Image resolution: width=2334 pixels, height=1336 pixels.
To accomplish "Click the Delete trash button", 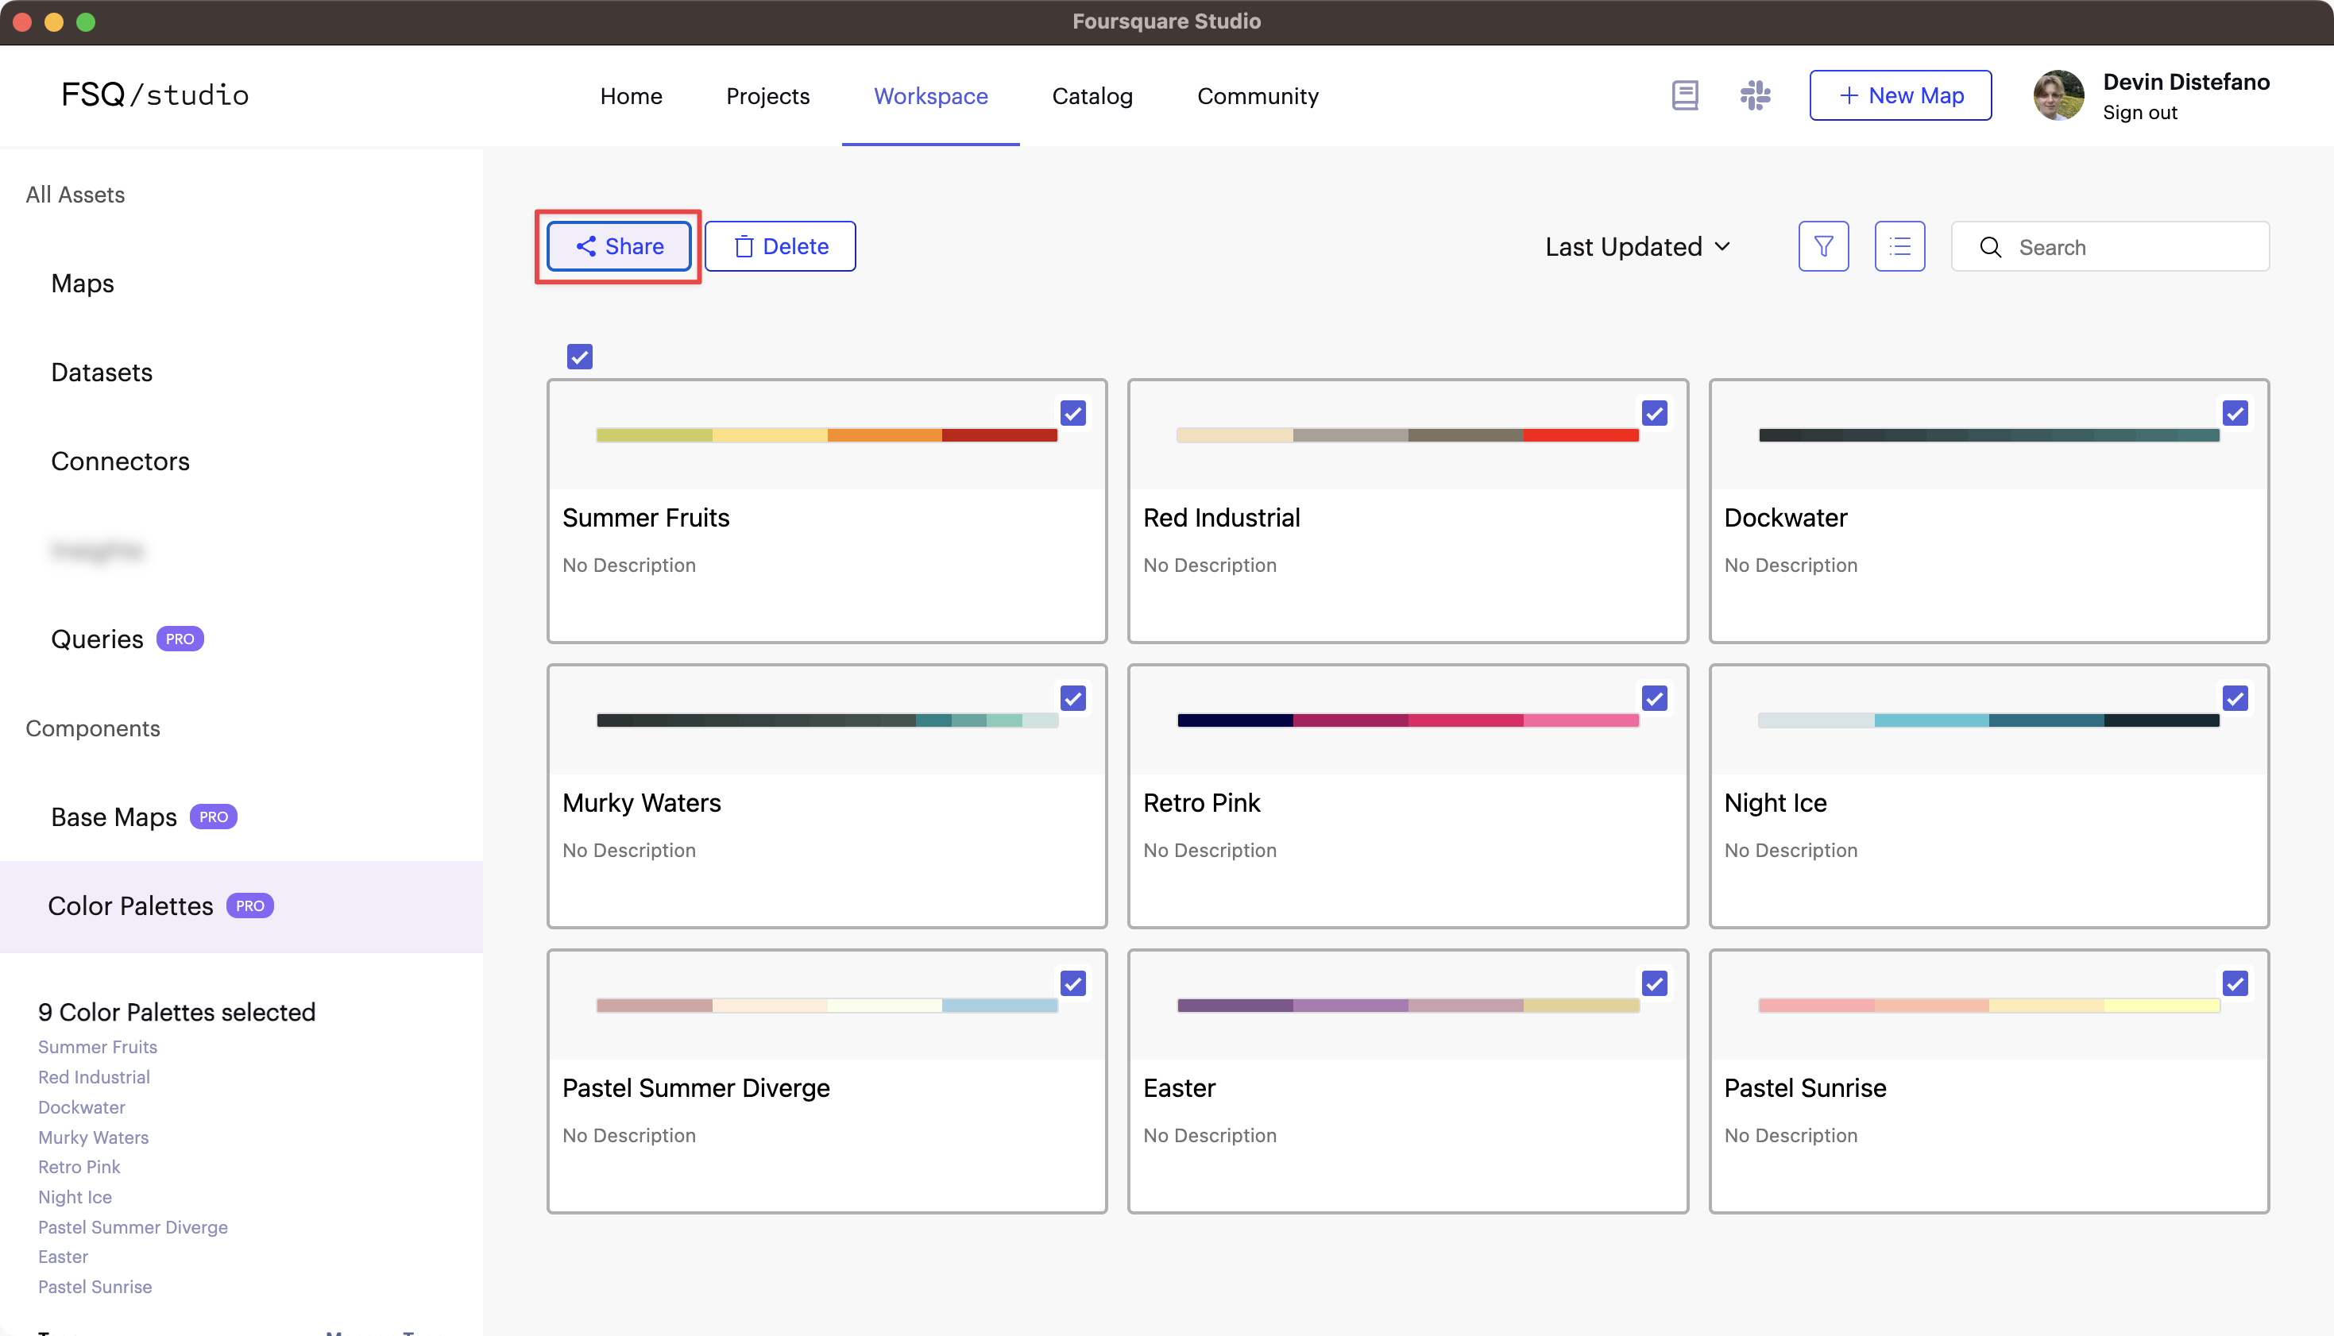I will click(780, 246).
